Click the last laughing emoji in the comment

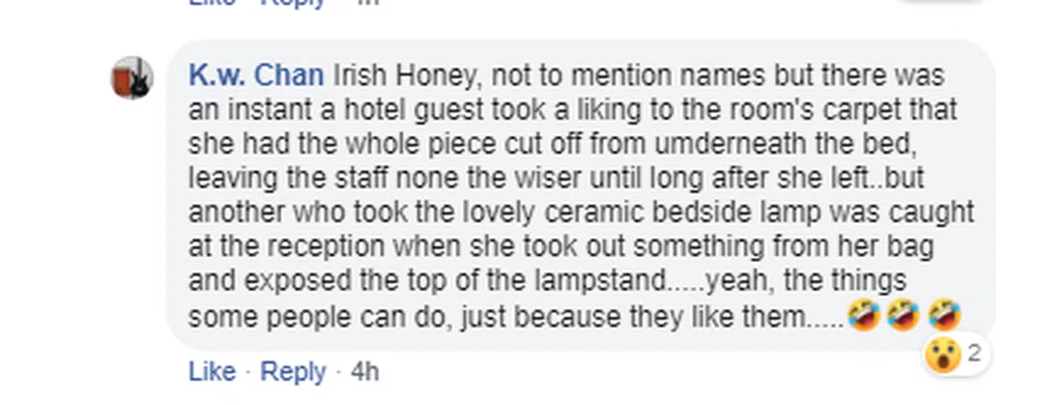tap(943, 315)
